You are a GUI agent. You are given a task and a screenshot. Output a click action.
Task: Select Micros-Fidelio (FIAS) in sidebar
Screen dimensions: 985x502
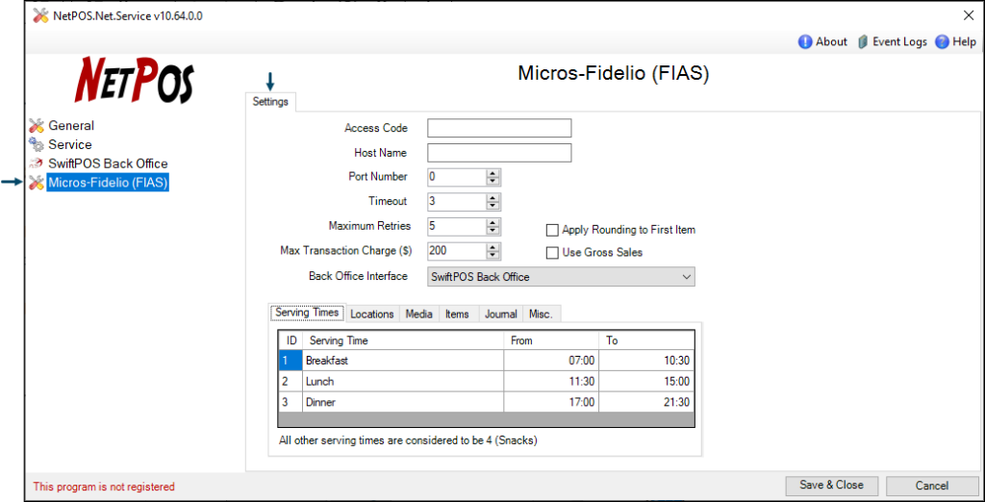[x=108, y=183]
